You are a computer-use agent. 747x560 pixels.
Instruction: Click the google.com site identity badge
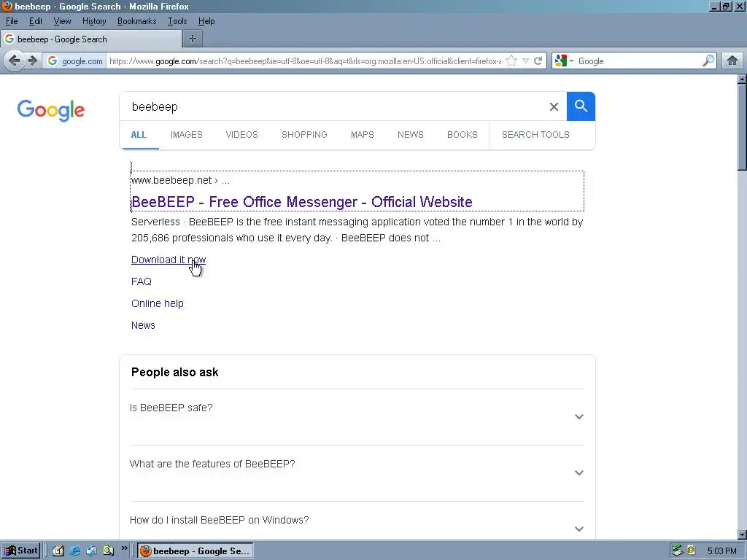click(75, 61)
